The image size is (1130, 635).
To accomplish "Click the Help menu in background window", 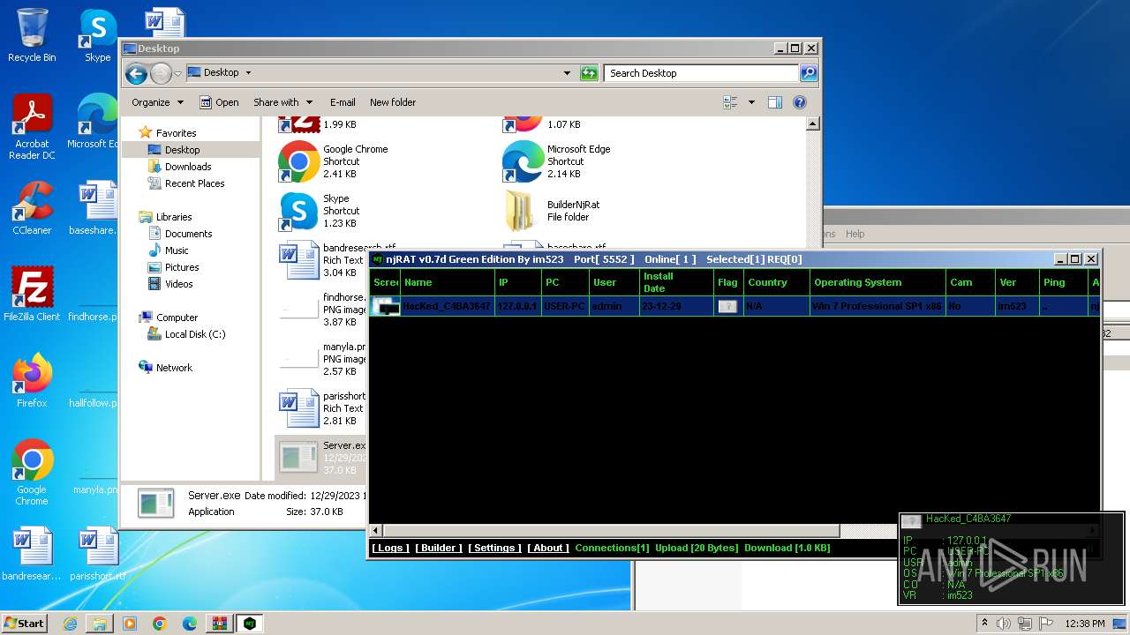I will (855, 234).
